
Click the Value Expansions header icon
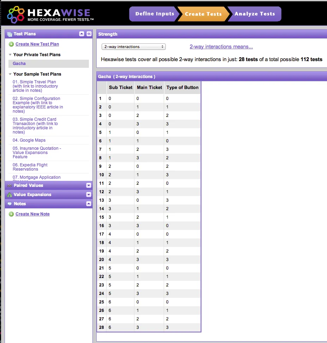pos(10,195)
